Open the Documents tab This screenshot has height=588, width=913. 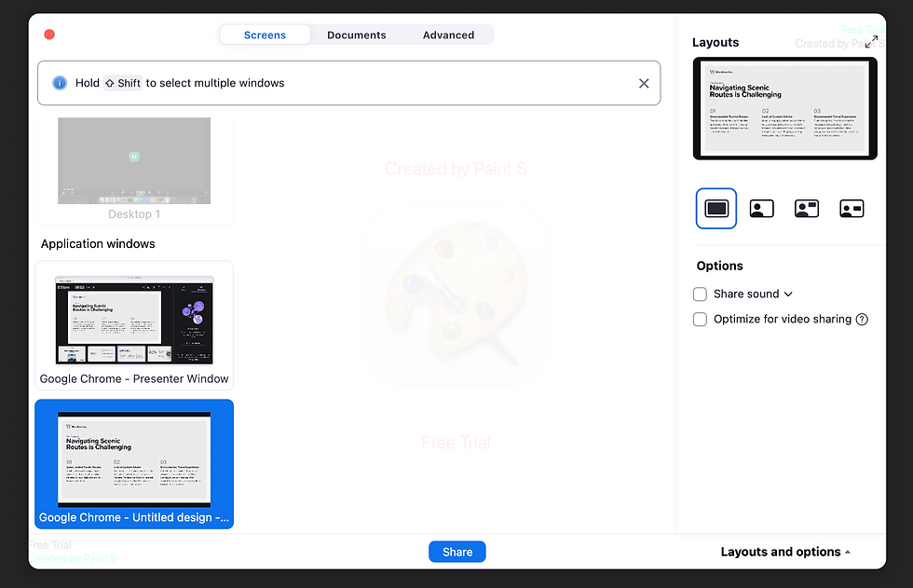tap(356, 34)
